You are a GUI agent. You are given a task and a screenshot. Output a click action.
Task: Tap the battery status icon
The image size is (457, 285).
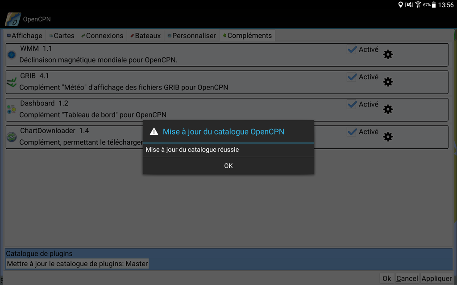[434, 4]
